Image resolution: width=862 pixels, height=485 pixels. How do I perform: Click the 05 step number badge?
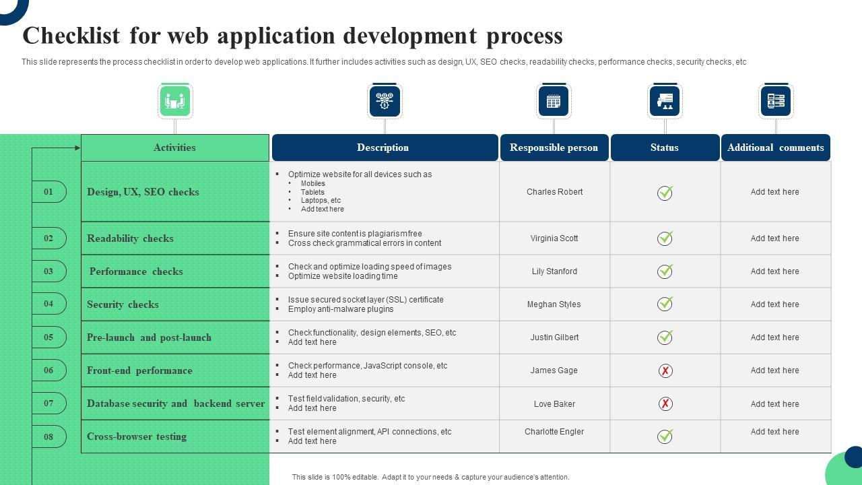(49, 337)
